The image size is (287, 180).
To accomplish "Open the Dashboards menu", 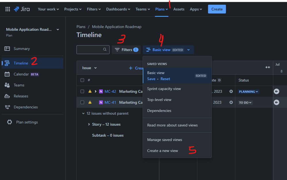I will coord(118,9).
